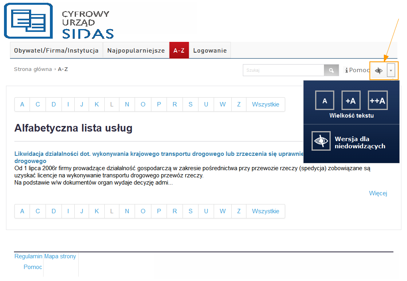Image resolution: width=407 pixels, height=281 pixels.
Task: Click the crossed-eye low vision icon
Action: pyautogui.click(x=321, y=141)
